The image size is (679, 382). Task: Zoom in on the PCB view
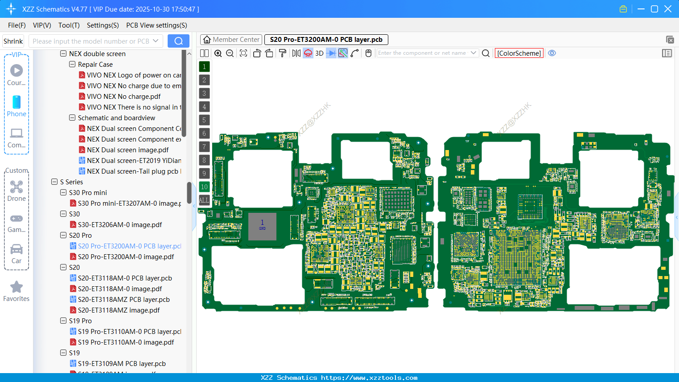218,53
